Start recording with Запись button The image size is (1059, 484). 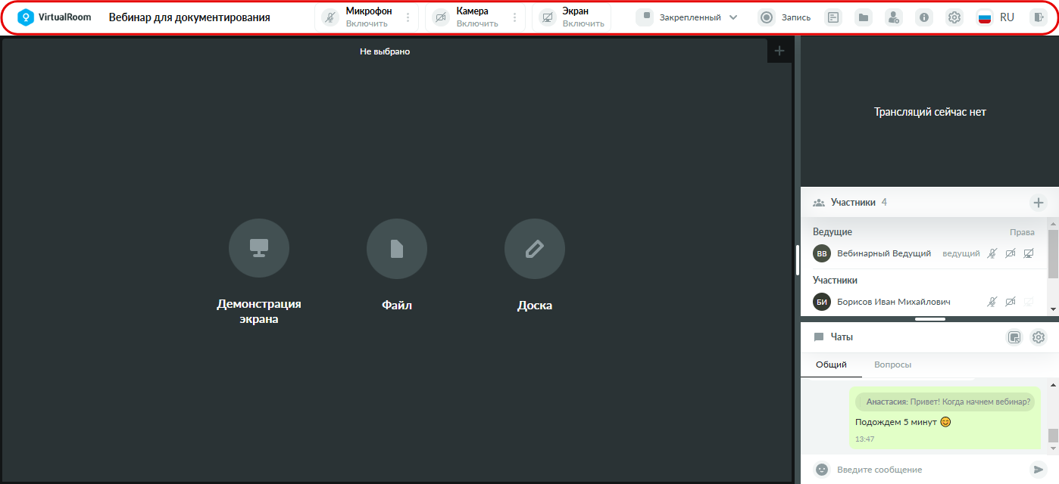point(785,17)
